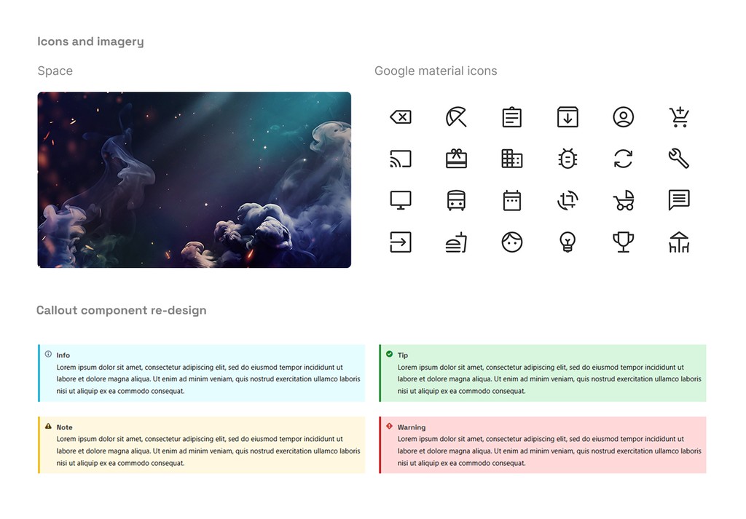
Task: Click the backspace icon
Action: 401,117
